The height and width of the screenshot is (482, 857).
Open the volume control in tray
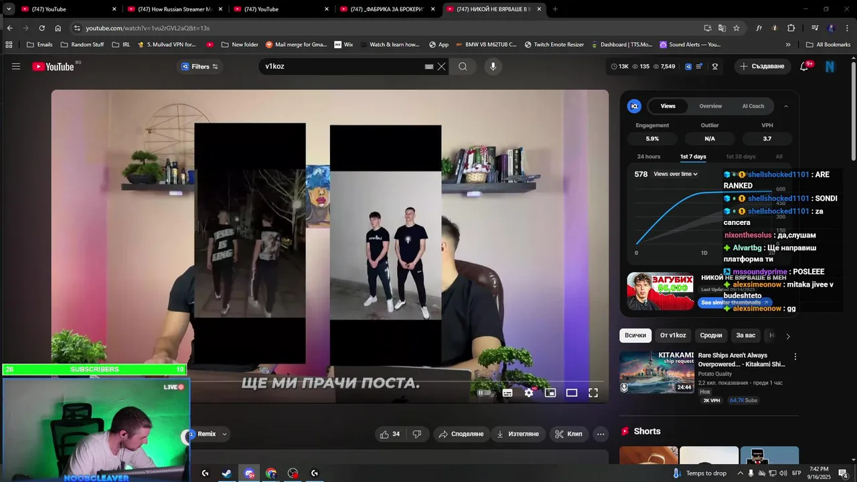783,473
